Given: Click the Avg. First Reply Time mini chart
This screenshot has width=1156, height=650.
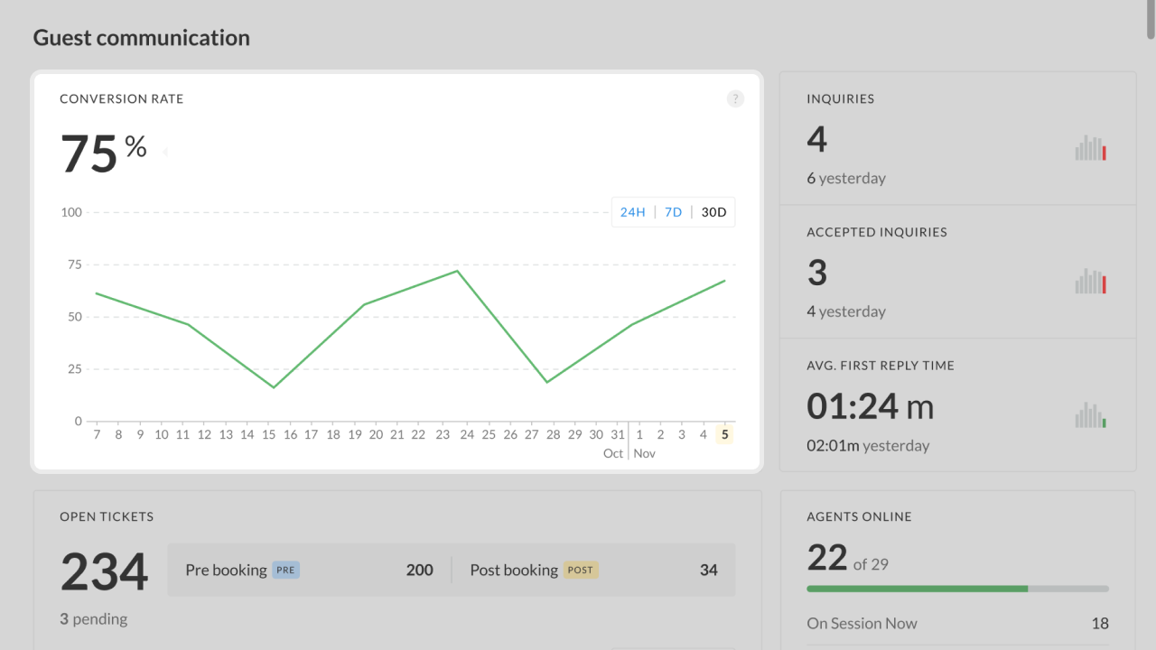Looking at the screenshot, I should [1090, 416].
